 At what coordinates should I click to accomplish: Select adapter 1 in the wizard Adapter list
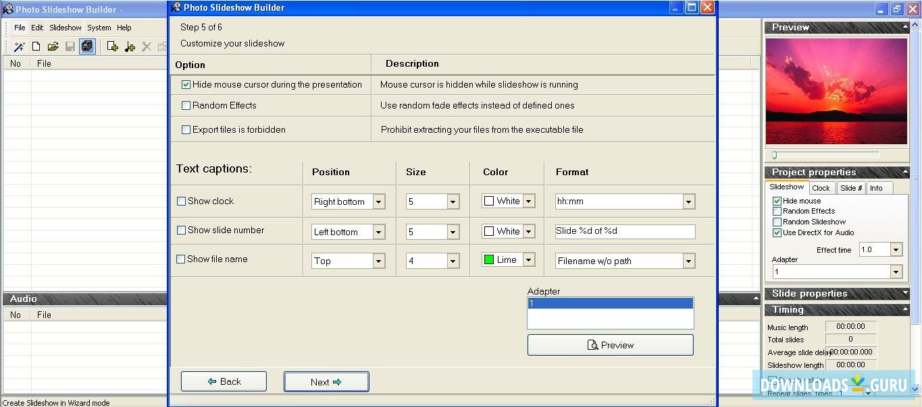(611, 303)
